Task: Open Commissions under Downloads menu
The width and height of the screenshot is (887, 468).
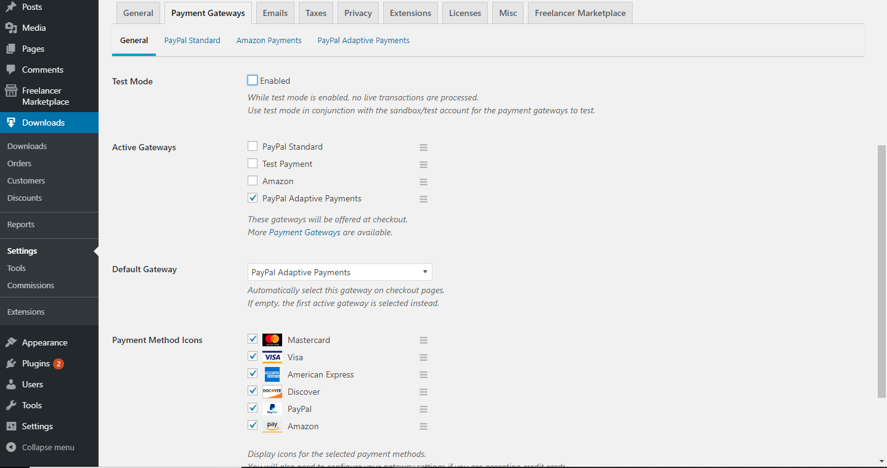Action: click(x=31, y=285)
